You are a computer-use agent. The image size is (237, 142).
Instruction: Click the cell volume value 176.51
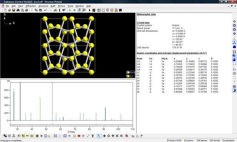pos(177,48)
